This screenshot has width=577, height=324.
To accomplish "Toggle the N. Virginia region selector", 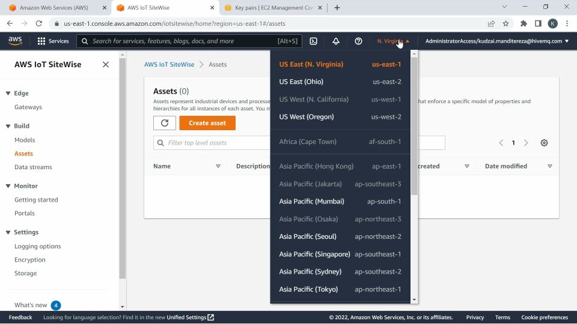I will pos(393,41).
